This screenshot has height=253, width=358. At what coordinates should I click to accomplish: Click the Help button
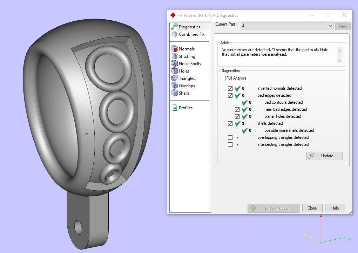pos(335,208)
